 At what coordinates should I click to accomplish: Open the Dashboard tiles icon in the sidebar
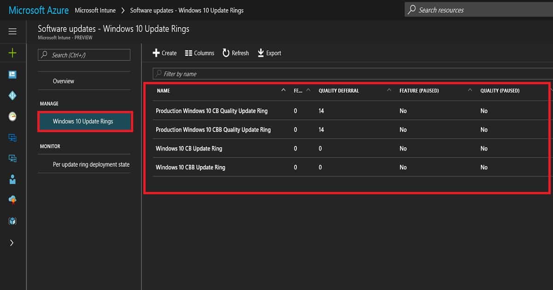12,75
